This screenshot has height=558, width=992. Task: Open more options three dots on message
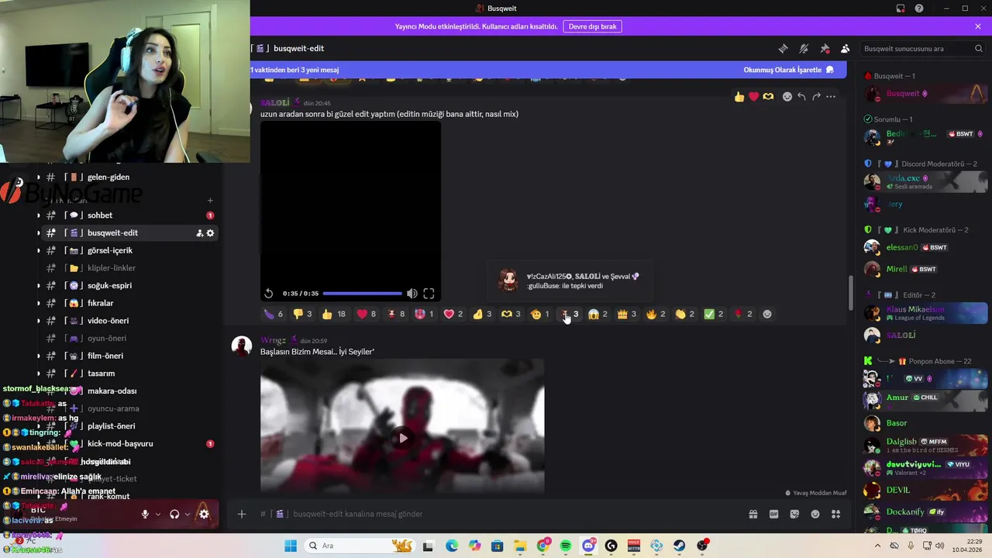pyautogui.click(x=831, y=97)
